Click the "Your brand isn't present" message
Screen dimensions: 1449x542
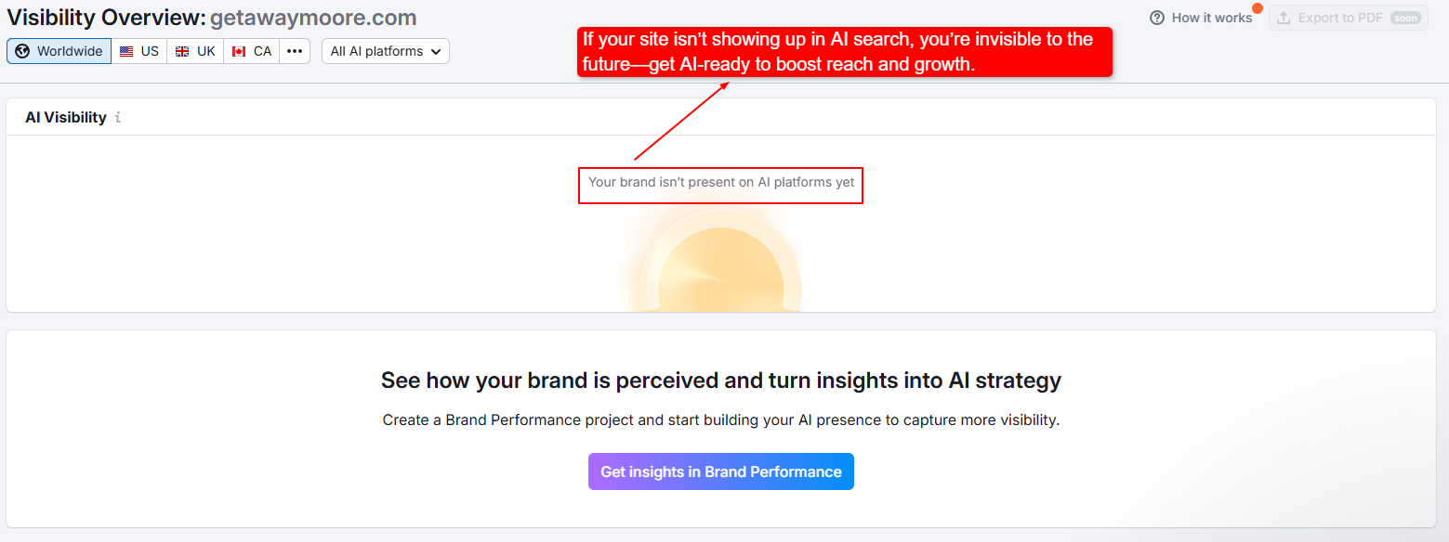[x=721, y=183]
